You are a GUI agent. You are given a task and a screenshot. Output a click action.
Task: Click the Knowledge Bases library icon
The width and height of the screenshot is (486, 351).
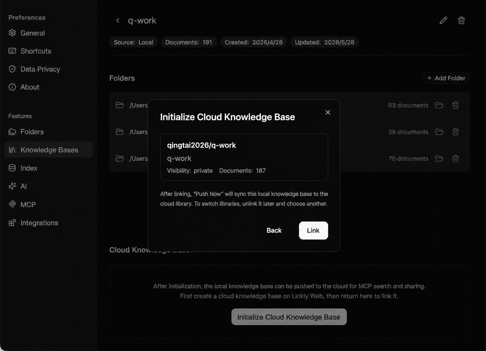pyautogui.click(x=12, y=150)
